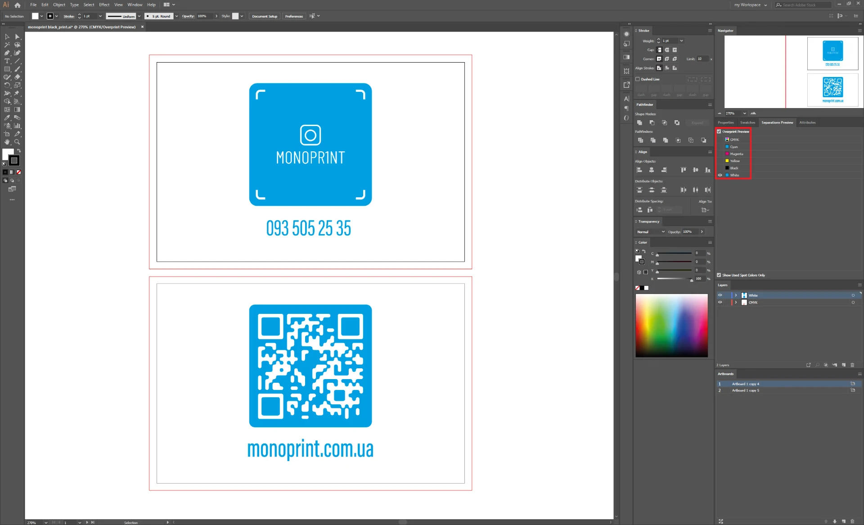Expand the CMYK layer contents
This screenshot has height=525, width=864.
pyautogui.click(x=736, y=303)
